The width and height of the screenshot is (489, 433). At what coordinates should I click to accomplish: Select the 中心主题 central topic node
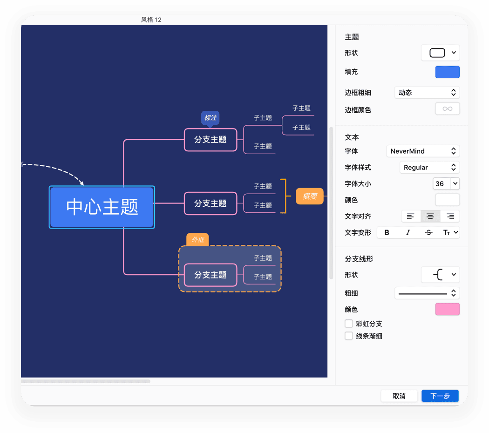coord(102,207)
